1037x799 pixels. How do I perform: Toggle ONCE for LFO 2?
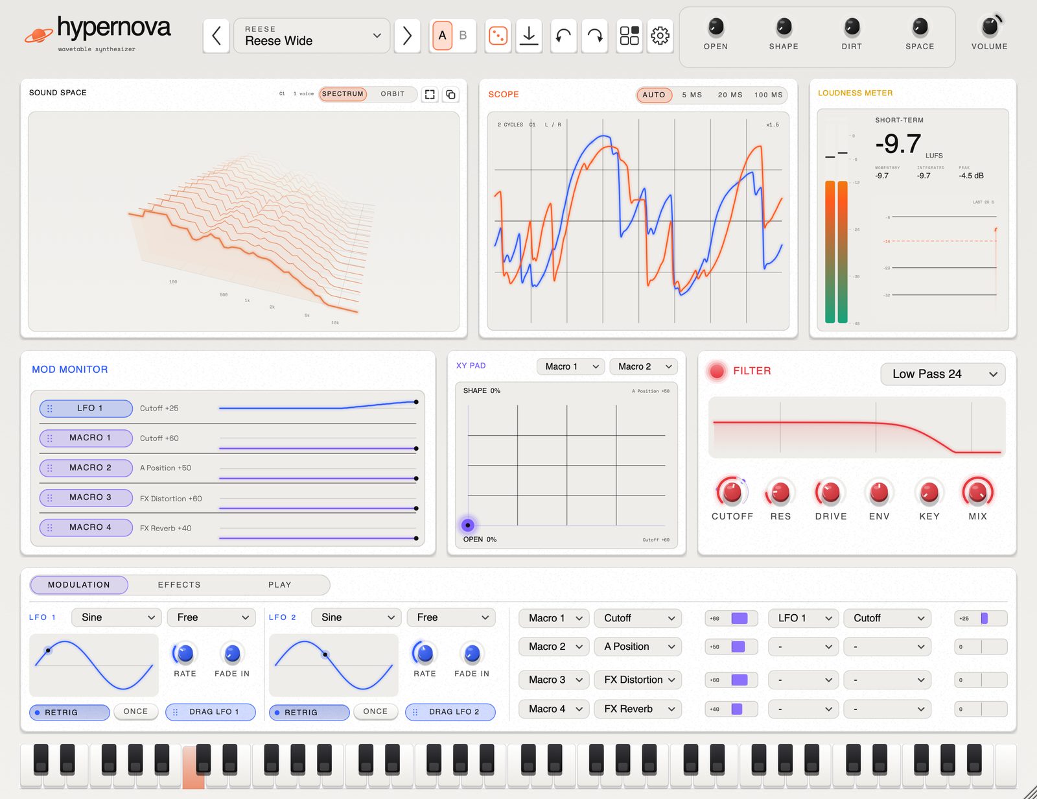coord(375,711)
